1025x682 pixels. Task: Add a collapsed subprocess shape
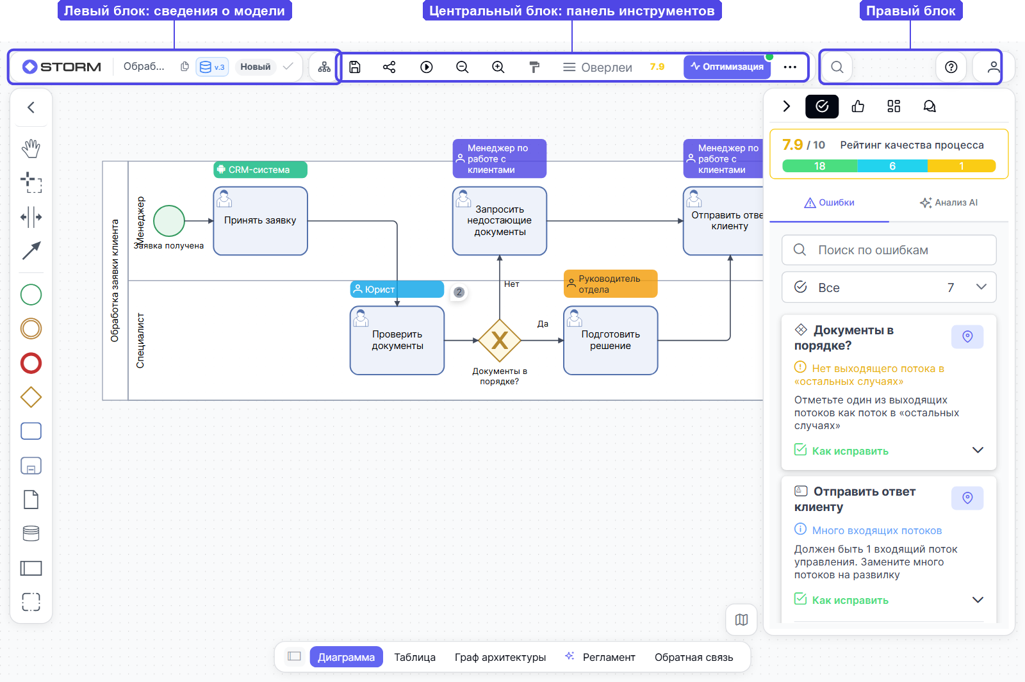point(31,466)
